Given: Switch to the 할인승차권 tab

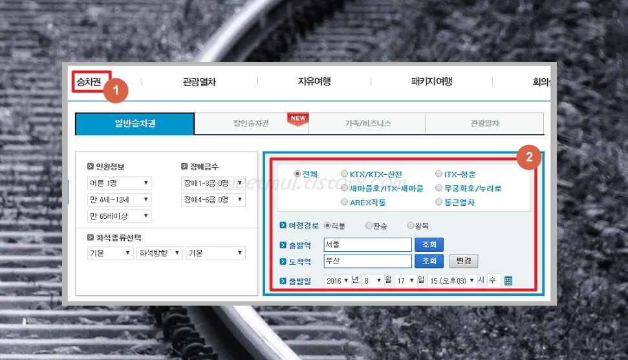Looking at the screenshot, I should [251, 124].
